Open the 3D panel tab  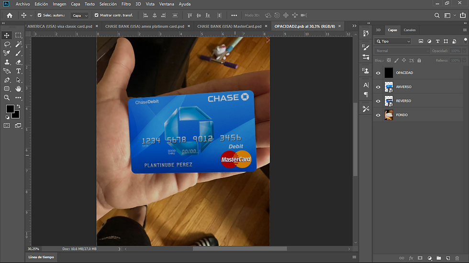(378, 30)
